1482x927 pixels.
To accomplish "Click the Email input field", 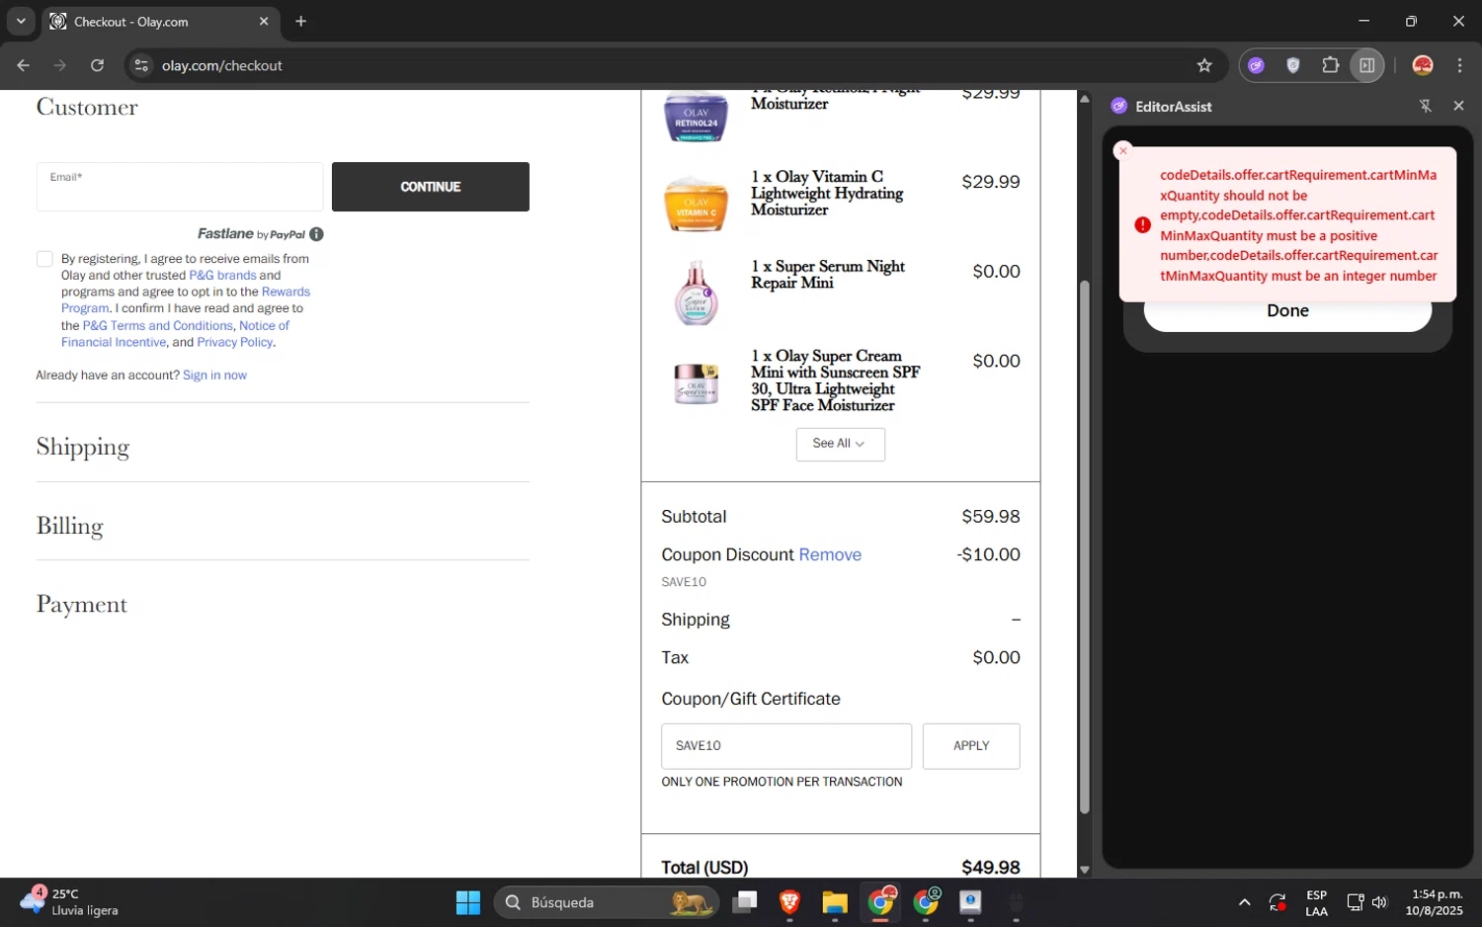I will click(180, 187).
